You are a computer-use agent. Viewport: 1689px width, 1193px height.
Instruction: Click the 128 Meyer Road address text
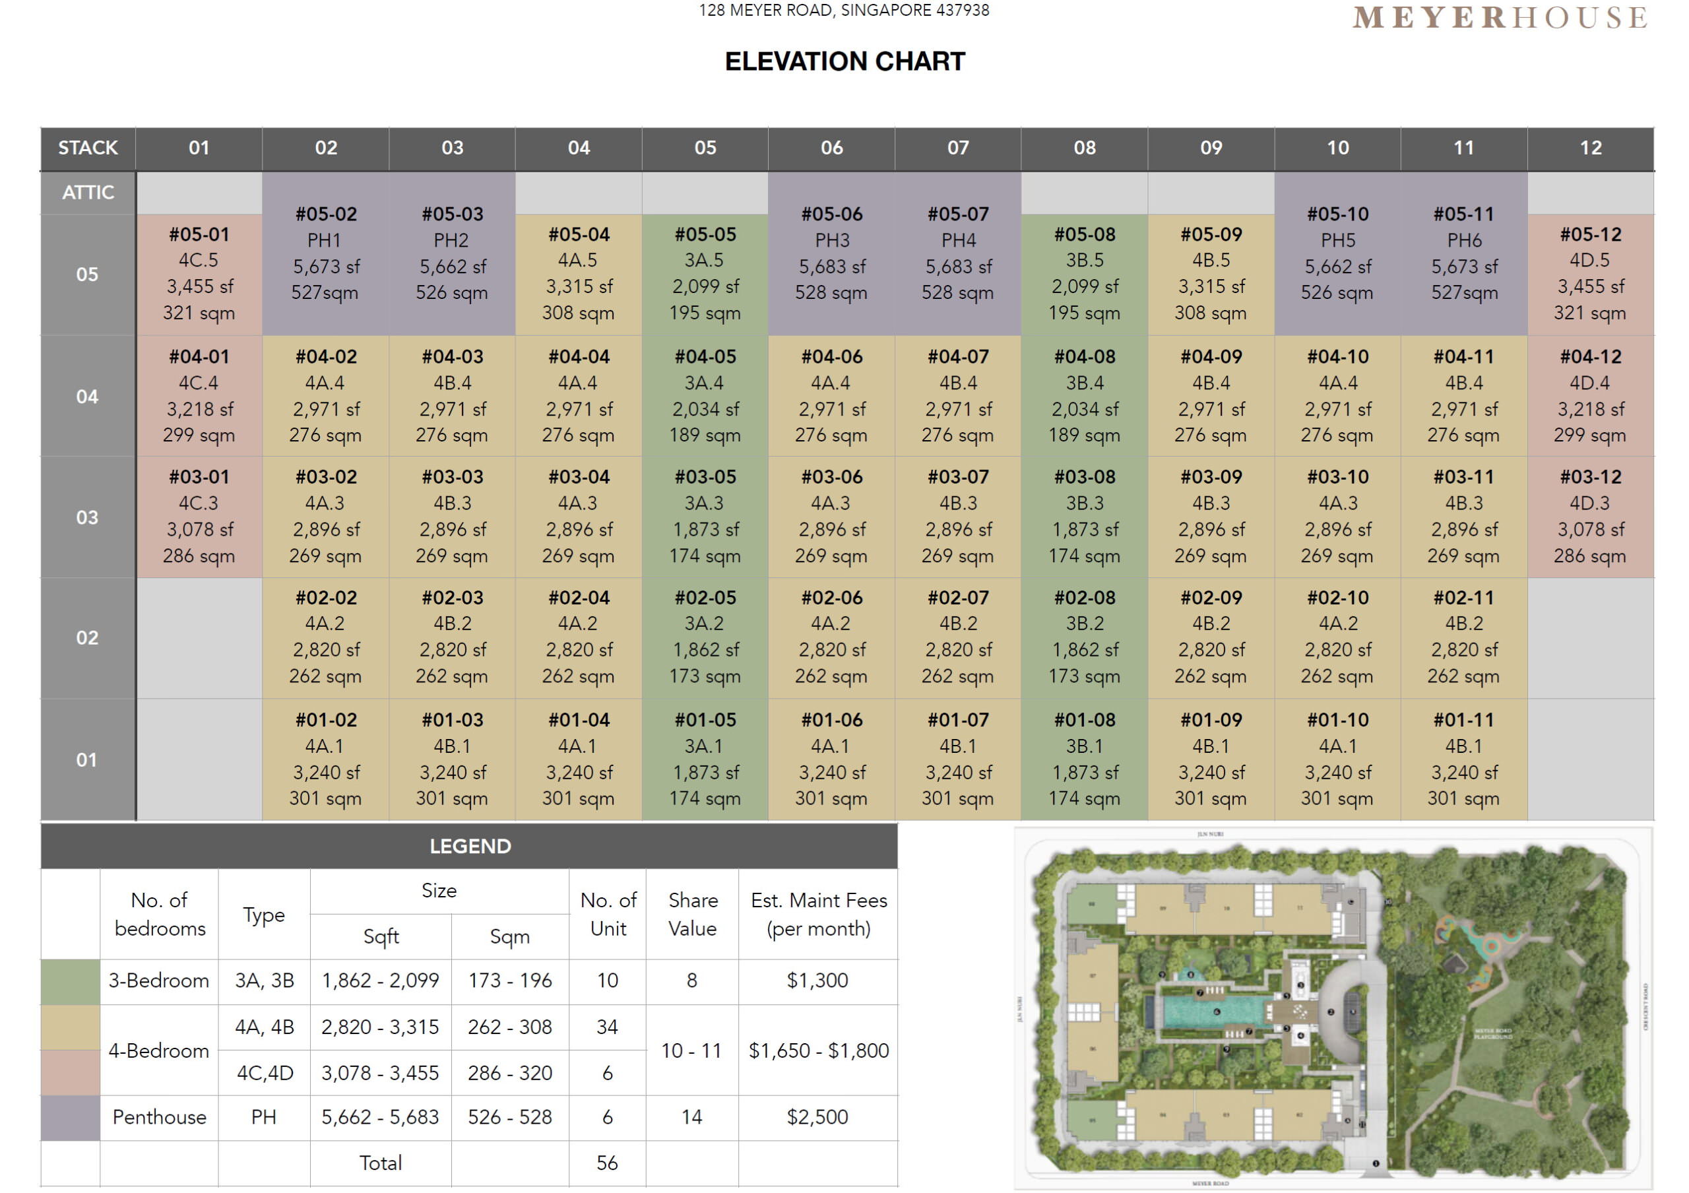coord(844,11)
